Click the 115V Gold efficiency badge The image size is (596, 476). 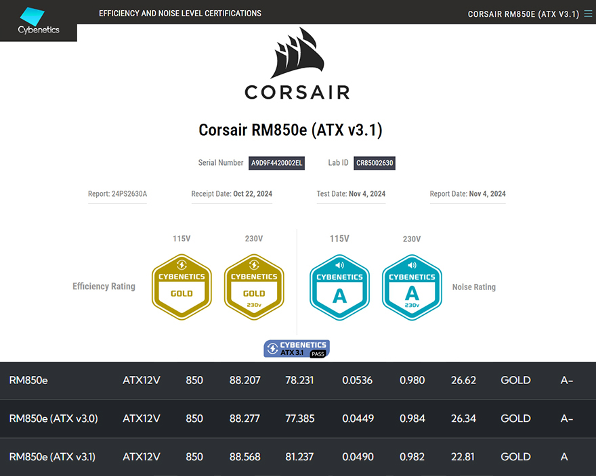coord(182,287)
